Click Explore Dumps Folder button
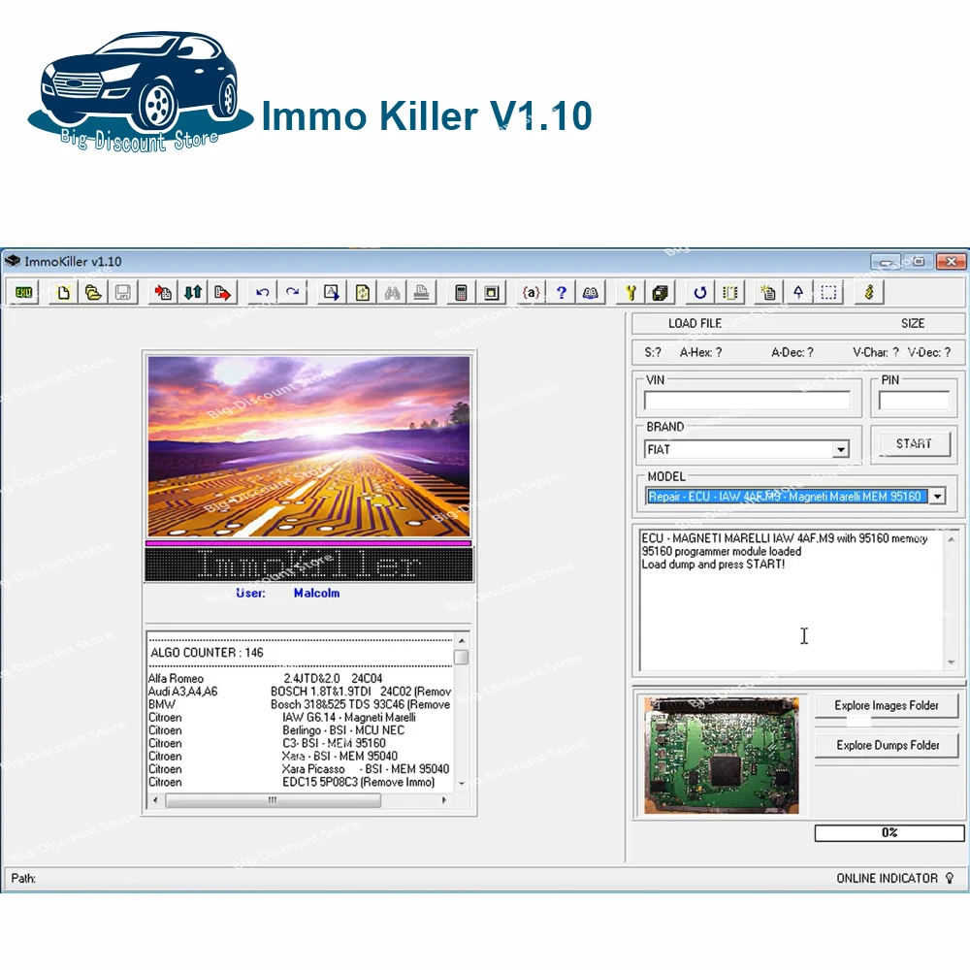Viewport: 970px width, 970px height. click(x=888, y=745)
